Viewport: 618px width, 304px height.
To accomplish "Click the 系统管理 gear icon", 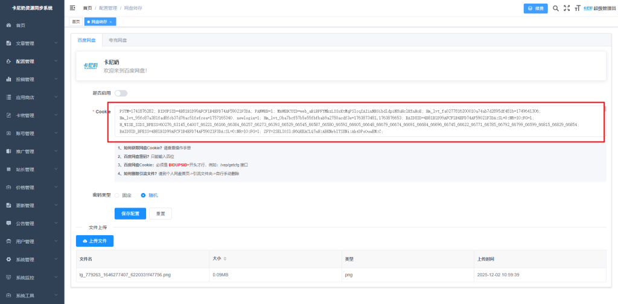I will pos(8,259).
